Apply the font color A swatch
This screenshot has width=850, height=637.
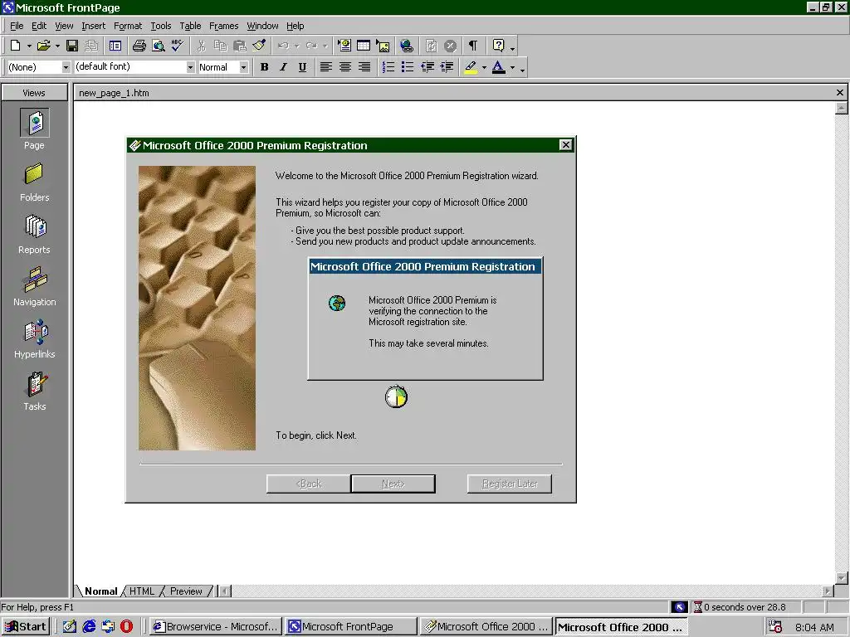(499, 67)
